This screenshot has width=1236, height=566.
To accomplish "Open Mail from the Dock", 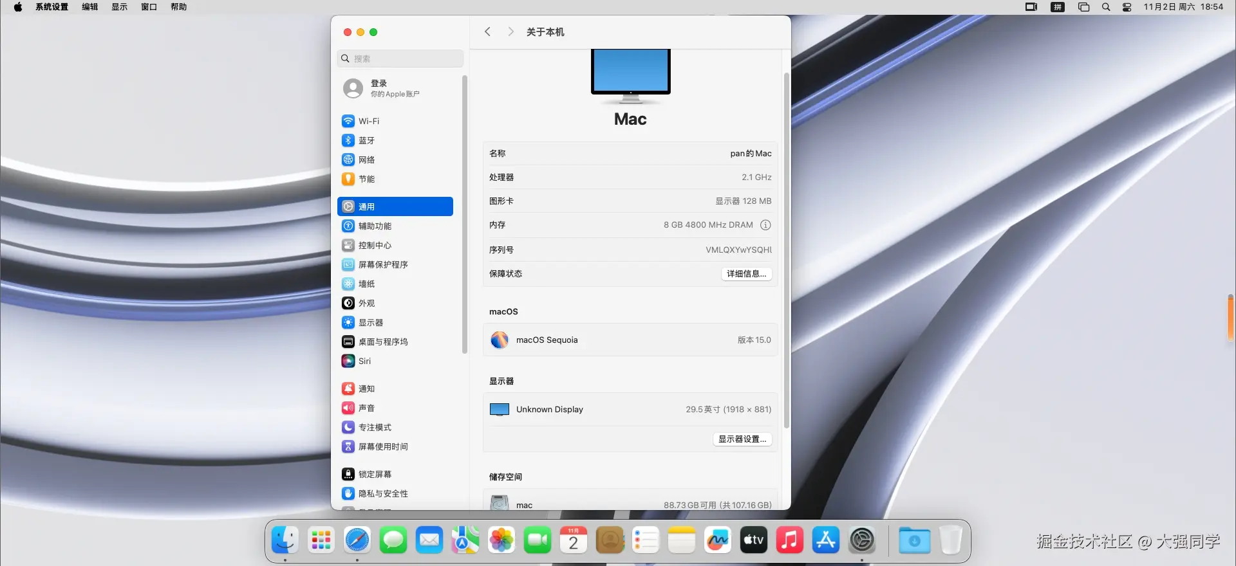I will pos(429,540).
